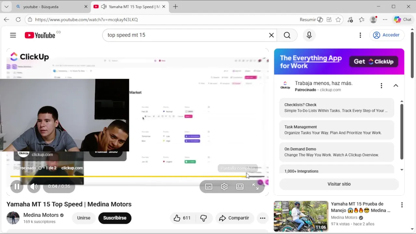
Task: Reload the current page
Action: 18,19
